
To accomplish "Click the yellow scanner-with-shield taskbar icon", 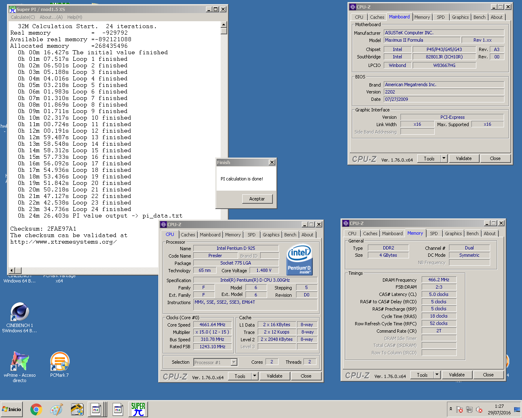I will tap(77, 409).
